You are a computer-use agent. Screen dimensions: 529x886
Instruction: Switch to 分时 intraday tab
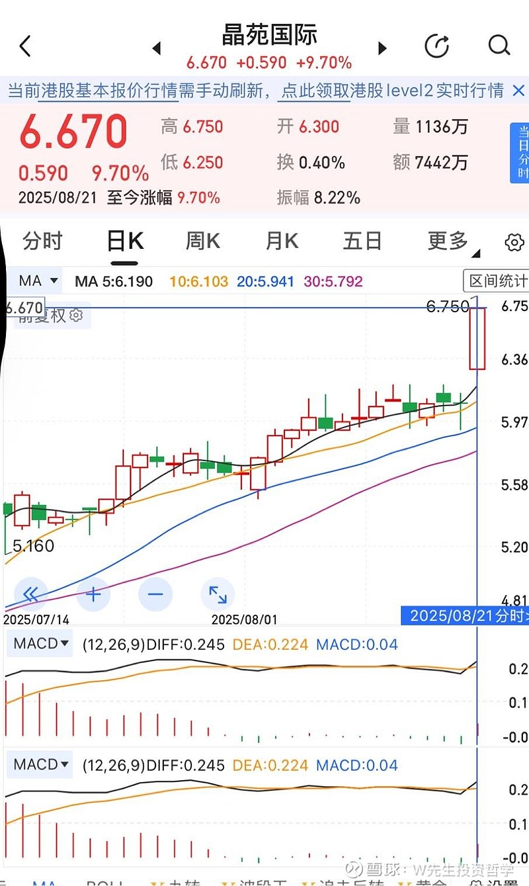point(42,241)
